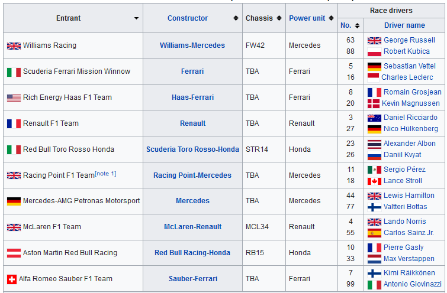Click Mexican flag next to Sergio Pérez
This screenshot has width=447, height=293.
(374, 170)
